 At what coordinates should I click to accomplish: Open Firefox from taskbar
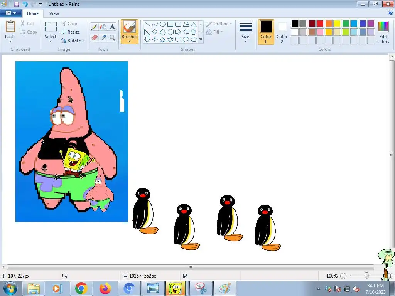point(105,288)
